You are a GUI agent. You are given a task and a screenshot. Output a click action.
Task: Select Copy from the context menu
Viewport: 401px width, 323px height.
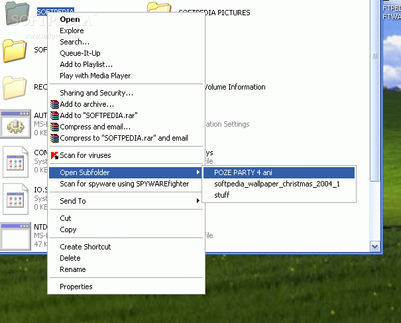pos(126,229)
